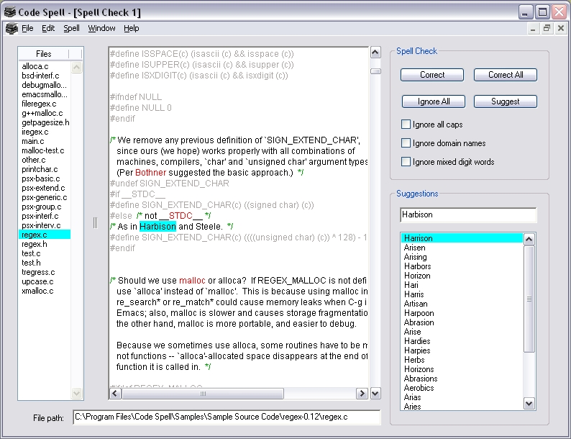Select Abrasion in the suggestions list
This screenshot has width=571, height=439.
click(x=419, y=322)
